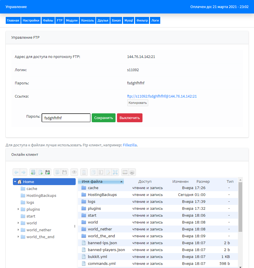This screenshot has width=254, height=268.
Task: Click the bukkit.yml file icon
Action: click(84, 257)
